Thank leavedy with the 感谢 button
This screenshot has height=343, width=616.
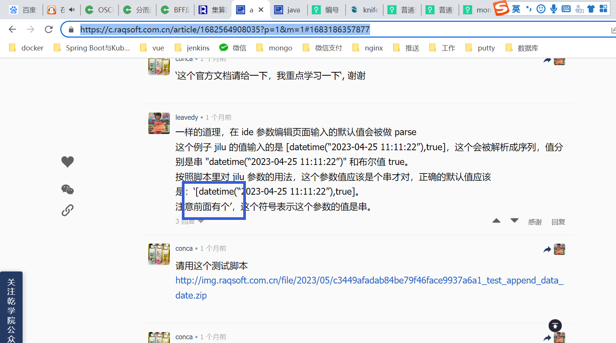click(x=535, y=222)
